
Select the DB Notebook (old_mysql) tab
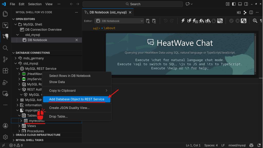[108, 12]
